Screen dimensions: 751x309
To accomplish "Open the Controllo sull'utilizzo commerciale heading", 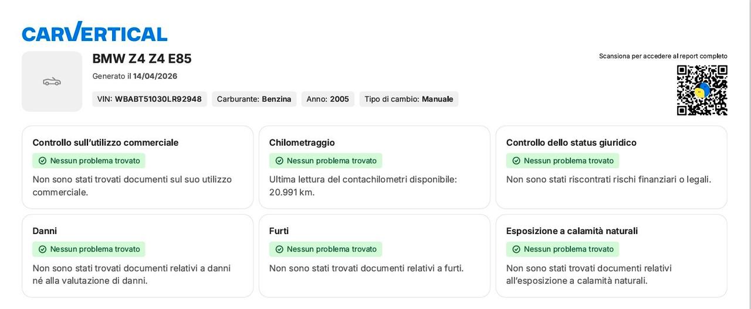I will pyautogui.click(x=106, y=143).
